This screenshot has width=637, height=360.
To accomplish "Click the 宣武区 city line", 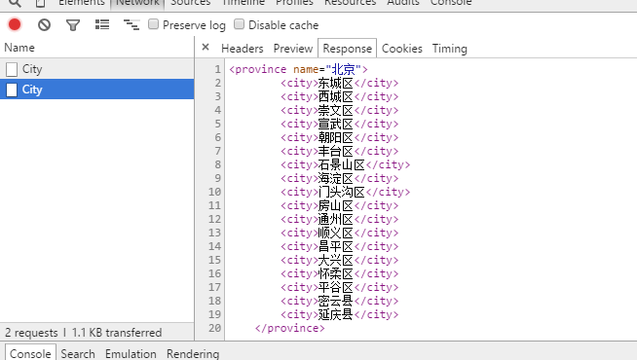I will pyautogui.click(x=339, y=124).
